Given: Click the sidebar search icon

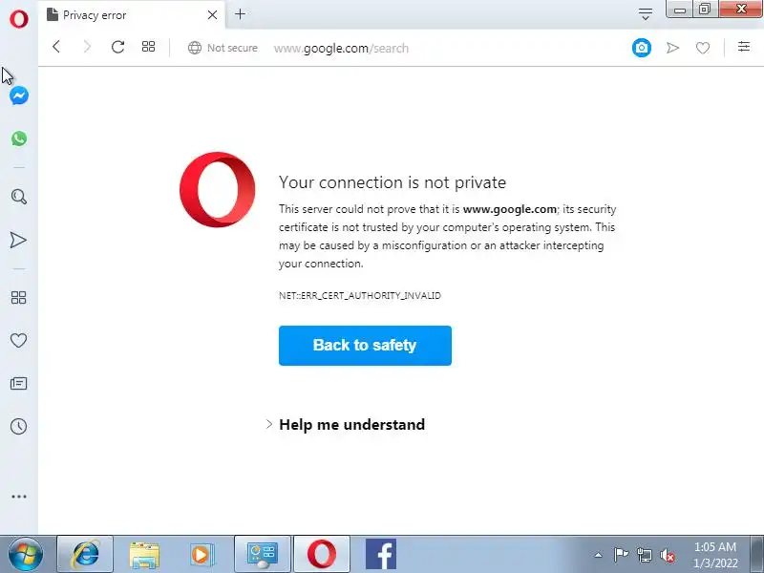Looking at the screenshot, I should (x=18, y=197).
